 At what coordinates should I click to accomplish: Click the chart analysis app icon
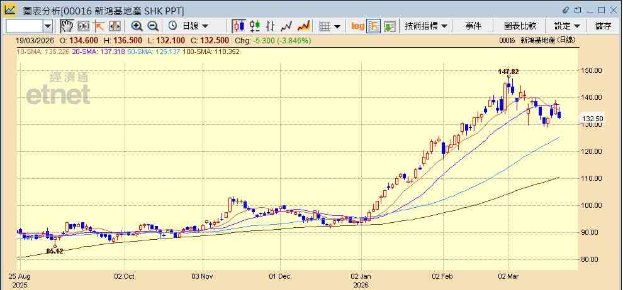(x=10, y=10)
